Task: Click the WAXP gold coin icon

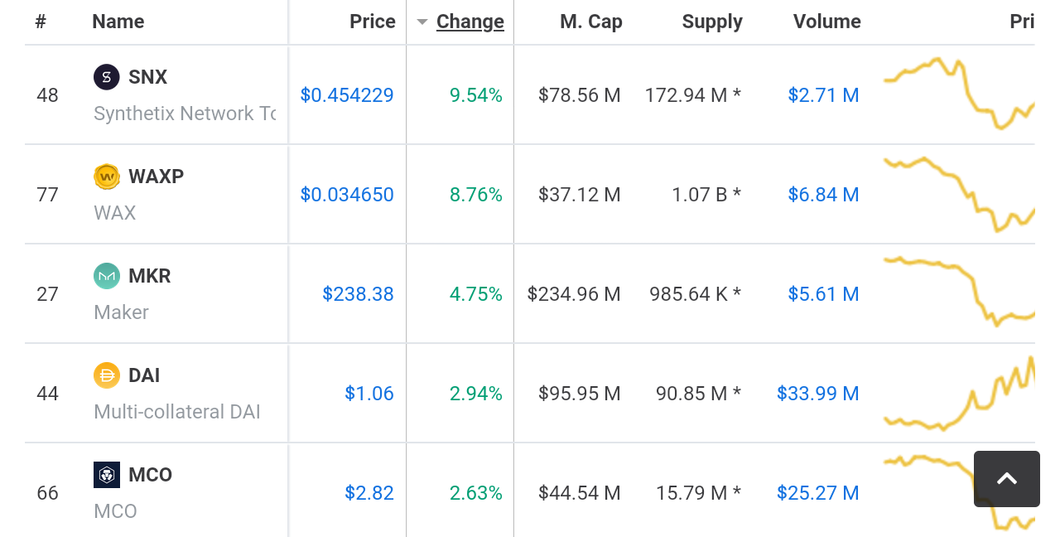Action: [x=107, y=177]
